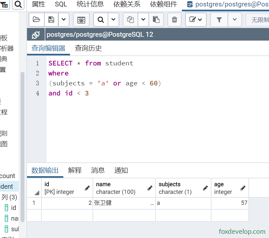Click the Save file floppy icon
Image resolution: width=269 pixels, height=238 pixels.
[x=51, y=20]
